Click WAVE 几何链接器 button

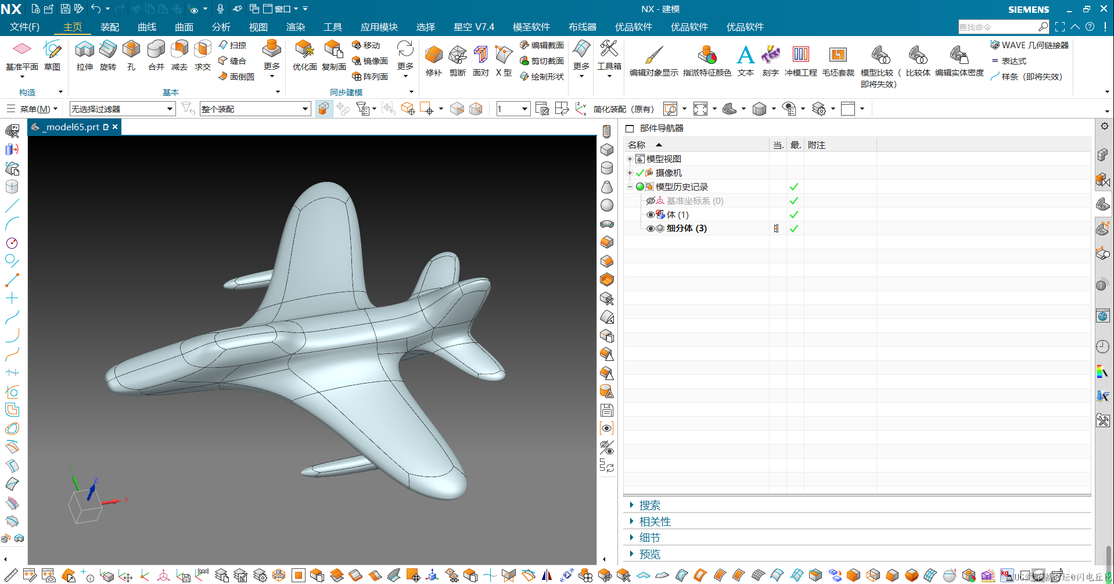pyautogui.click(x=1029, y=45)
